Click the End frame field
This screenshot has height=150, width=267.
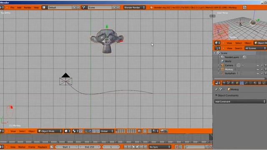[x=90, y=147]
